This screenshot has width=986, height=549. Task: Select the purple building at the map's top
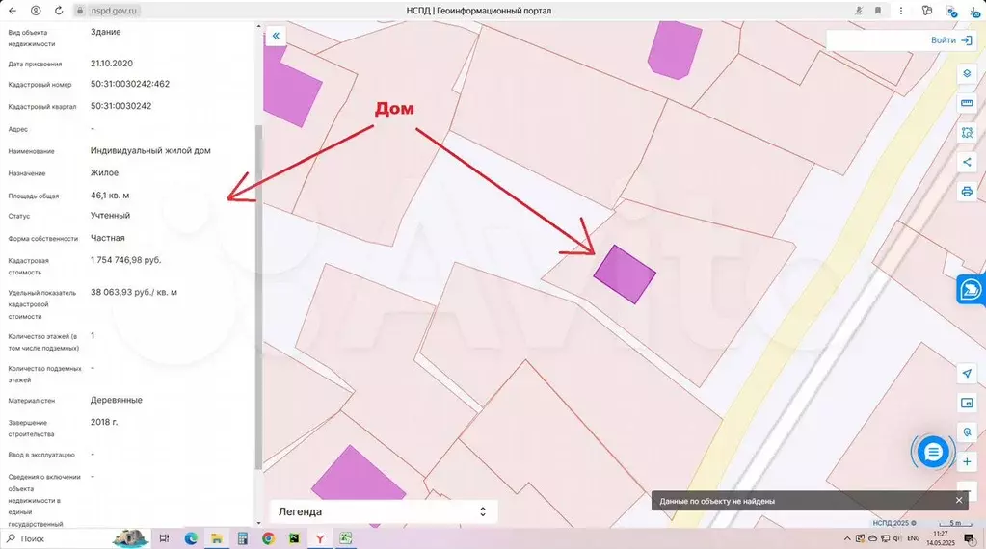675,50
